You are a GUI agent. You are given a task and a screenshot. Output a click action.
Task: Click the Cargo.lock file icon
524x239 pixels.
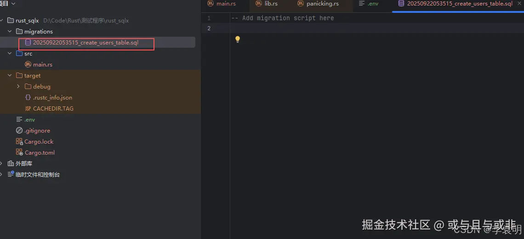19,141
